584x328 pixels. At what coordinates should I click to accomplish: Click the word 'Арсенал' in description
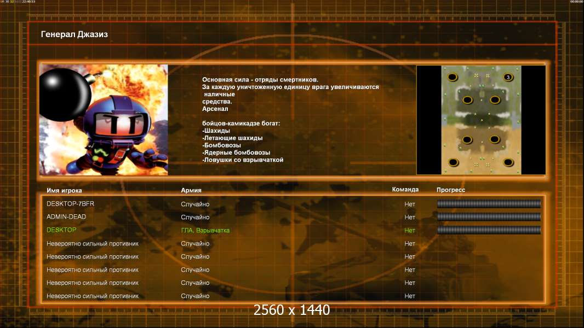[x=215, y=109]
